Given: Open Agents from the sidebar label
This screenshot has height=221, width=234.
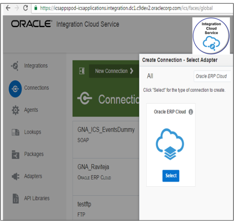Looking at the screenshot, I should [31, 110].
